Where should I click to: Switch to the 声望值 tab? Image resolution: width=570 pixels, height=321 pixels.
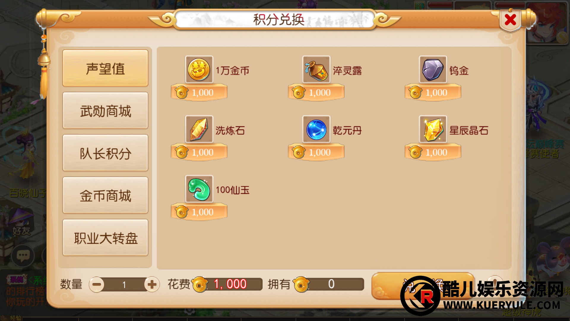click(105, 68)
